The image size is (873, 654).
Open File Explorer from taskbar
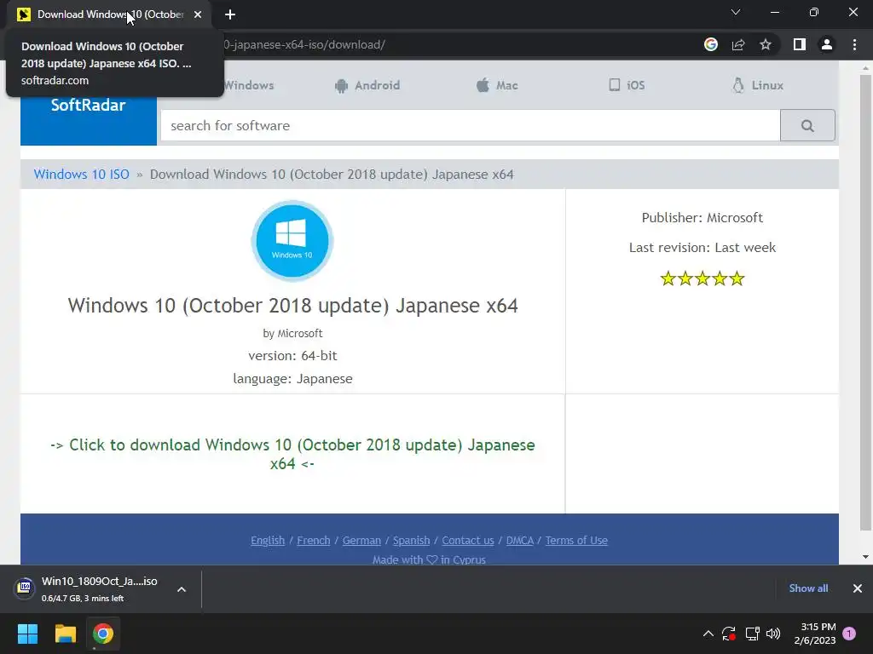(x=65, y=634)
